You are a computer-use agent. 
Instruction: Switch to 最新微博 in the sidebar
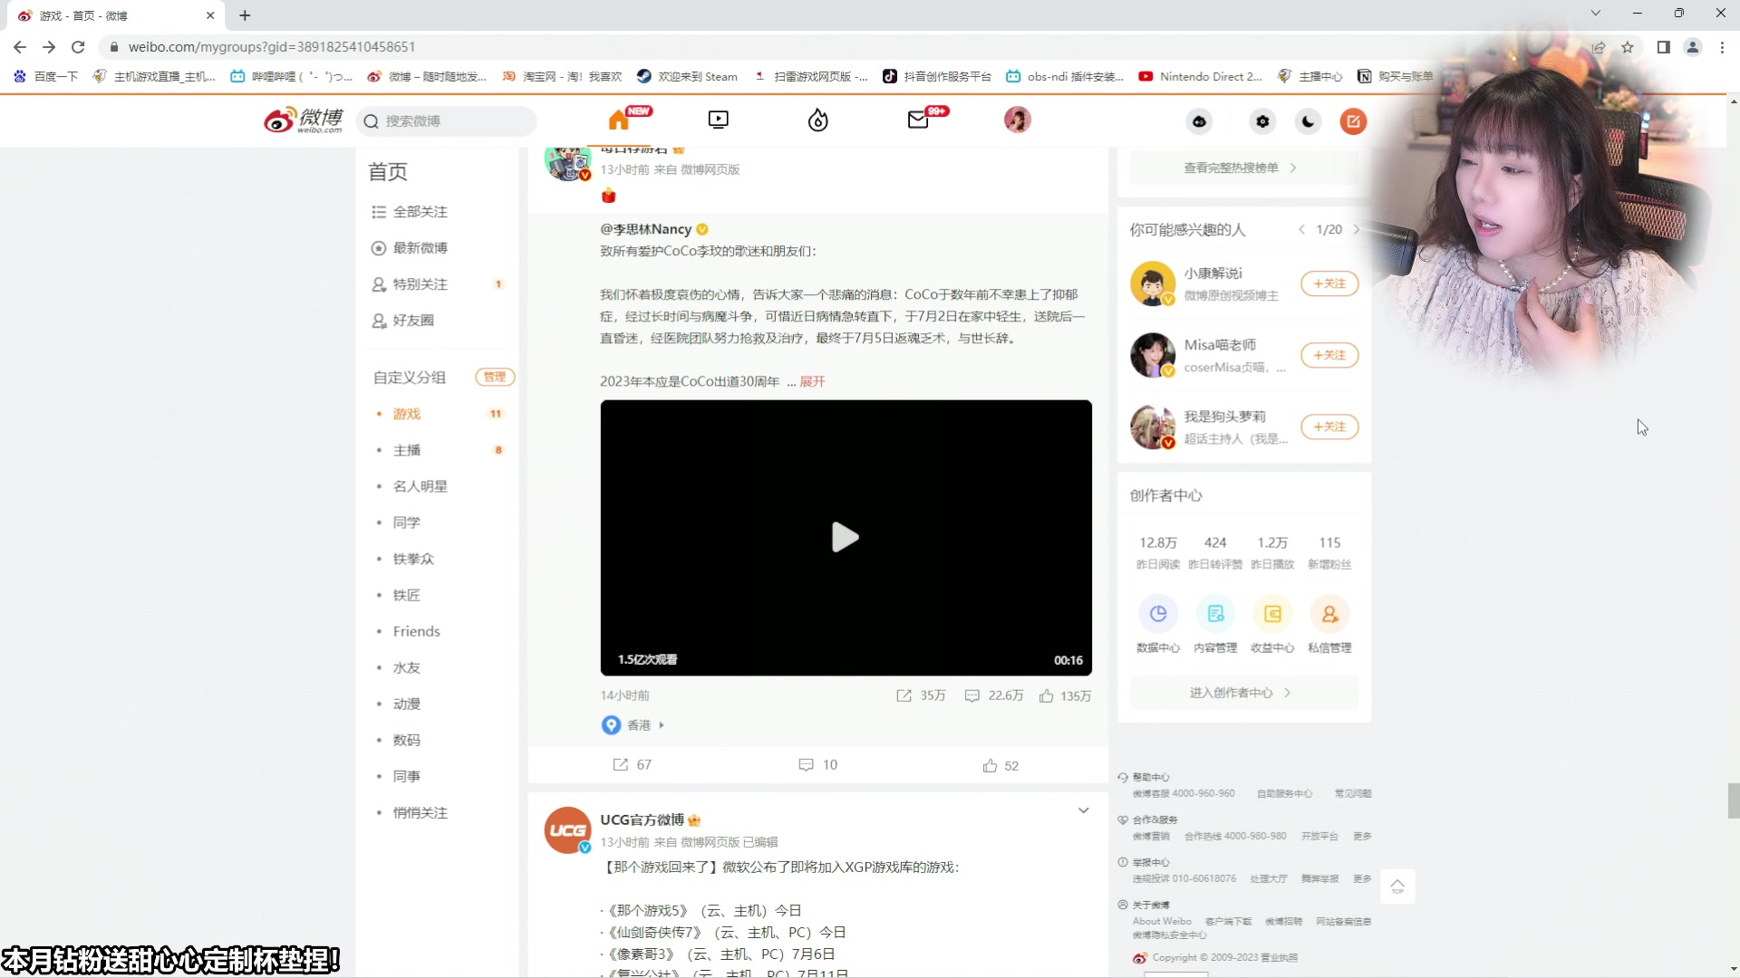click(420, 247)
